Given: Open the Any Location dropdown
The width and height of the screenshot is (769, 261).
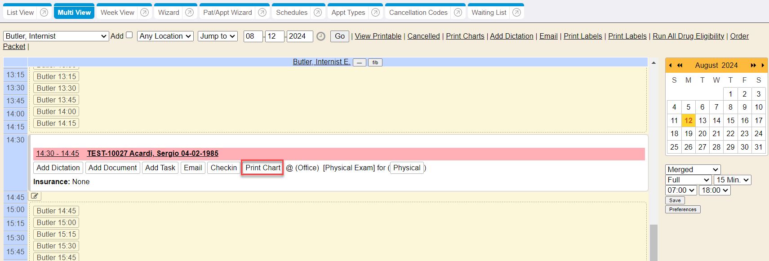Looking at the screenshot, I should [x=165, y=36].
